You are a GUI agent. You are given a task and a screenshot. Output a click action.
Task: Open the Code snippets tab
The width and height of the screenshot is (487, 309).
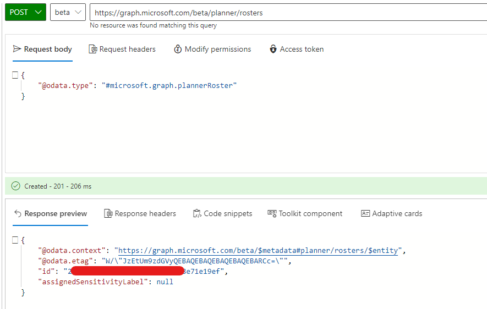[222, 214]
